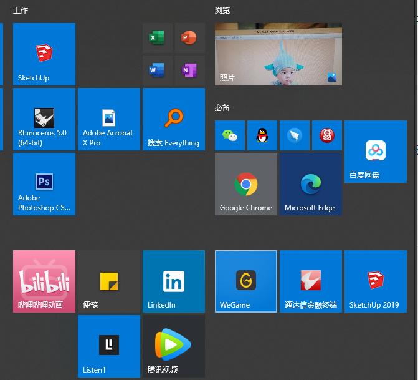Open Word from the small tile
418x380 pixels.
[x=157, y=71]
